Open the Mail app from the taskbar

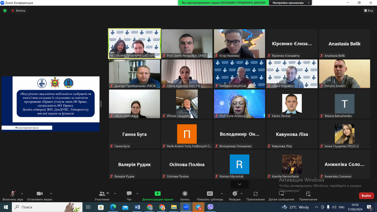[125, 207]
